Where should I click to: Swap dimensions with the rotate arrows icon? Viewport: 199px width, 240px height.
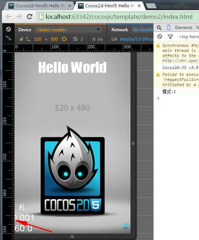[x=28, y=39]
